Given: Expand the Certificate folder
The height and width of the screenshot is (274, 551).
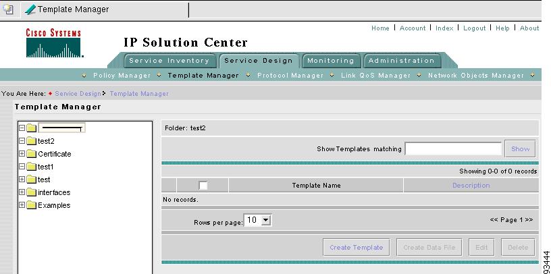Looking at the screenshot, I should 22,153.
